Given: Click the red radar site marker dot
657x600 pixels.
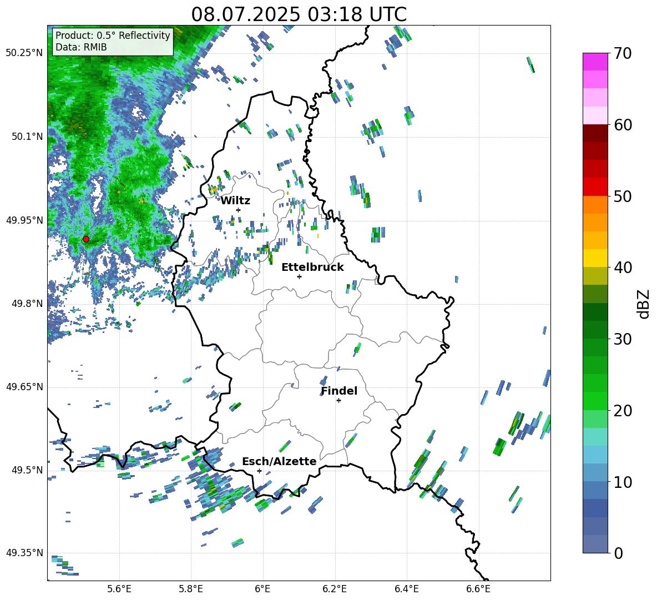Looking at the screenshot, I should click(x=86, y=239).
